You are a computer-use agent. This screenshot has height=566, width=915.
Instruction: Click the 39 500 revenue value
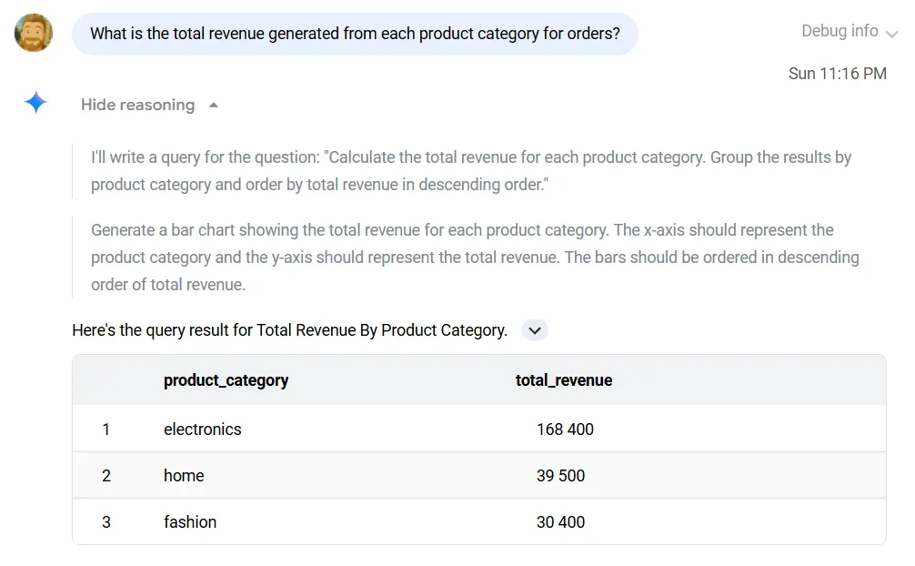point(560,476)
